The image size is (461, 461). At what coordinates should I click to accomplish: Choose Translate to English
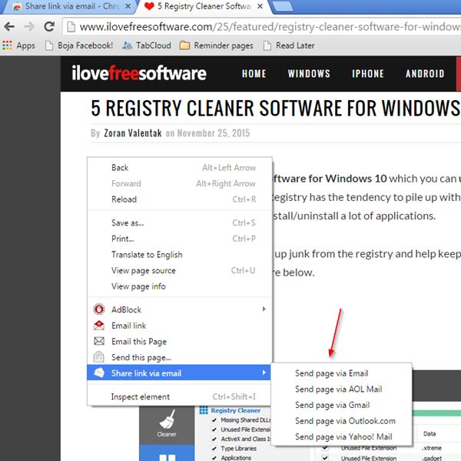(179, 255)
